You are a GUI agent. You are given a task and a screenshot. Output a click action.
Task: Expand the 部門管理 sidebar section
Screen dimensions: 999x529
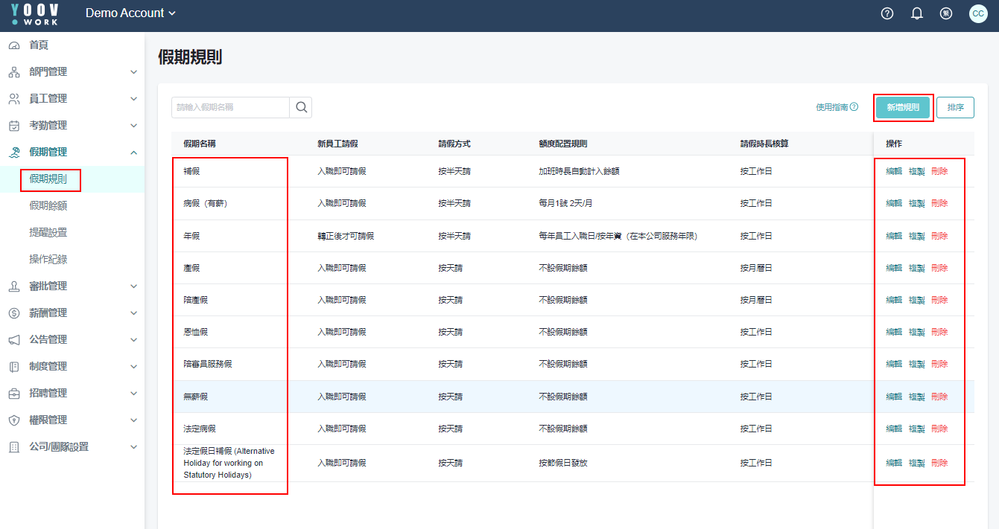point(133,72)
